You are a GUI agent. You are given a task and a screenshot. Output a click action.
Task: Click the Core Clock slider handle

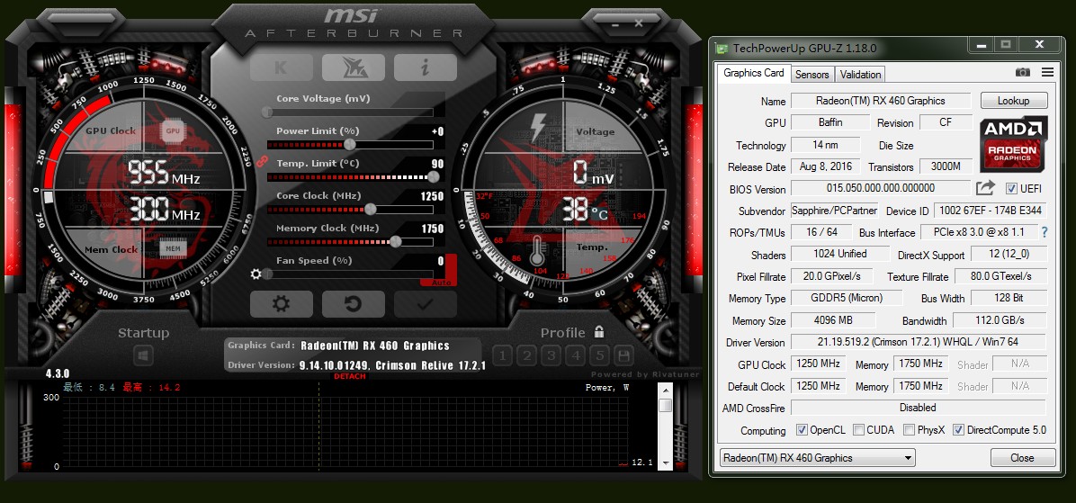tap(371, 209)
